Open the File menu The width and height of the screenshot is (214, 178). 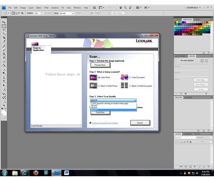click(x=10, y=8)
